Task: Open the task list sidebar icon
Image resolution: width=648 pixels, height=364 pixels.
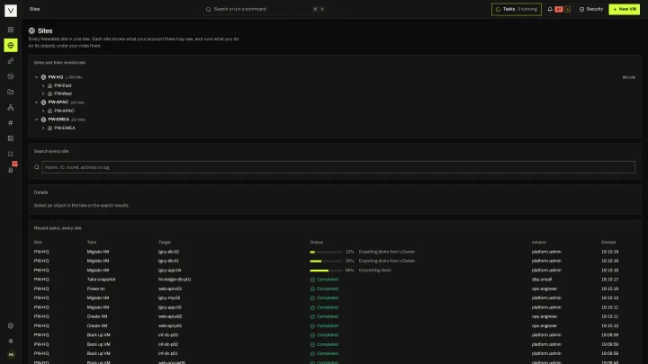Action: point(11,154)
